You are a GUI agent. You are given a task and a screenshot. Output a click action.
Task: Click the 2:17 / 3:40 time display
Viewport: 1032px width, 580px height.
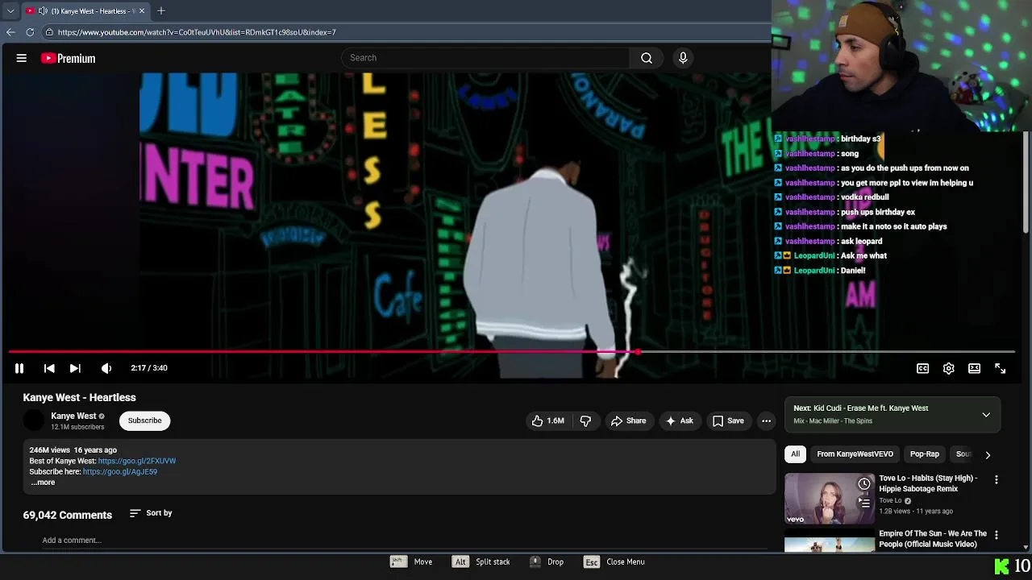[x=149, y=368]
